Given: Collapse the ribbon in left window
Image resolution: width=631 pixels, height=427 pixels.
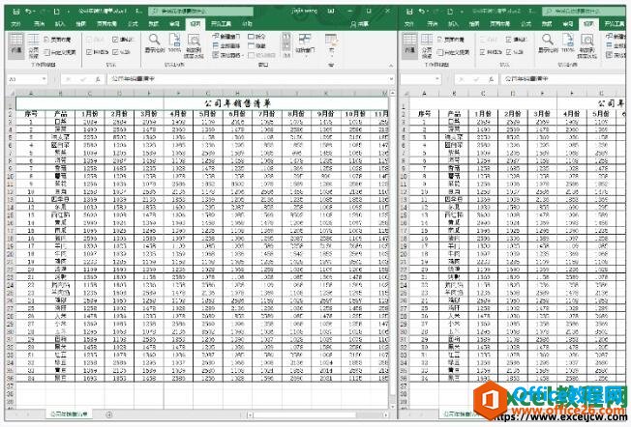Looking at the screenshot, I should (390, 65).
